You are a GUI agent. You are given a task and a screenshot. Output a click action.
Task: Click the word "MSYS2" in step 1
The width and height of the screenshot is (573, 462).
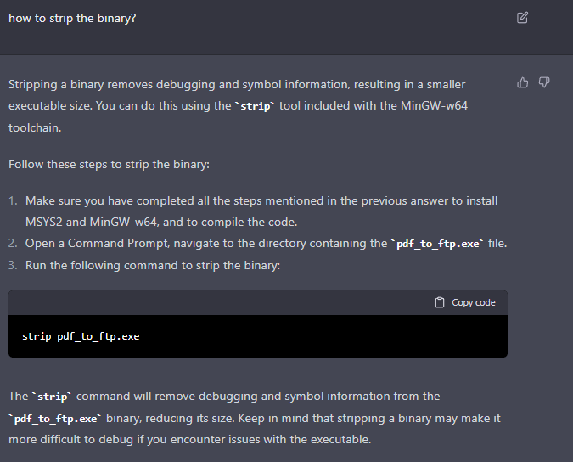click(x=44, y=222)
